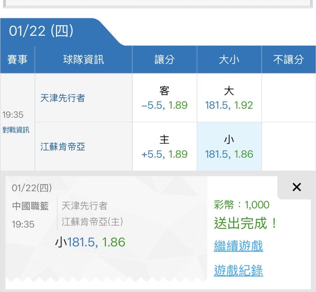Click the 賽事 column header
Screen dimensions: 316x292
[x=17, y=60]
